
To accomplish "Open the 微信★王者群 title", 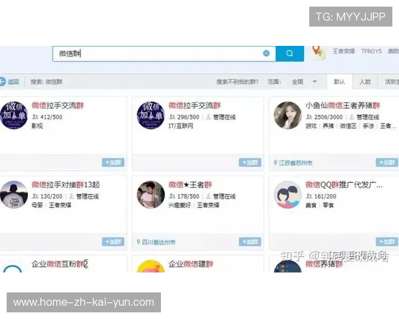I will tap(190, 185).
